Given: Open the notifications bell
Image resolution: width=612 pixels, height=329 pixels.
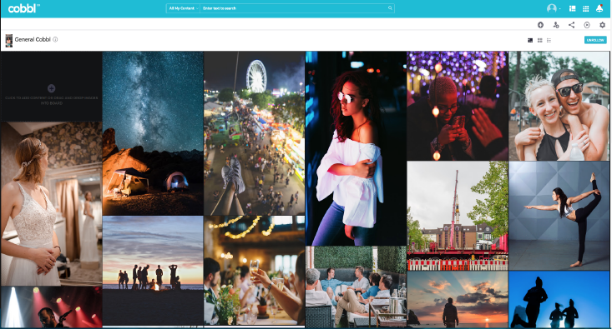Looking at the screenshot, I should tap(599, 8).
